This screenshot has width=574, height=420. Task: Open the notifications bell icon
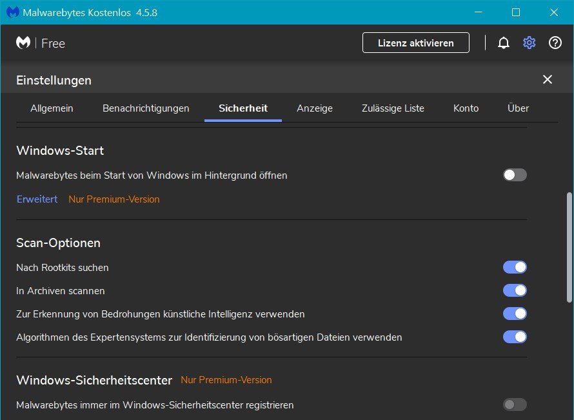pyautogui.click(x=503, y=43)
